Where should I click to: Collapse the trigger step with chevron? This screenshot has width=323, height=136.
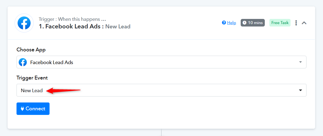[304, 23]
